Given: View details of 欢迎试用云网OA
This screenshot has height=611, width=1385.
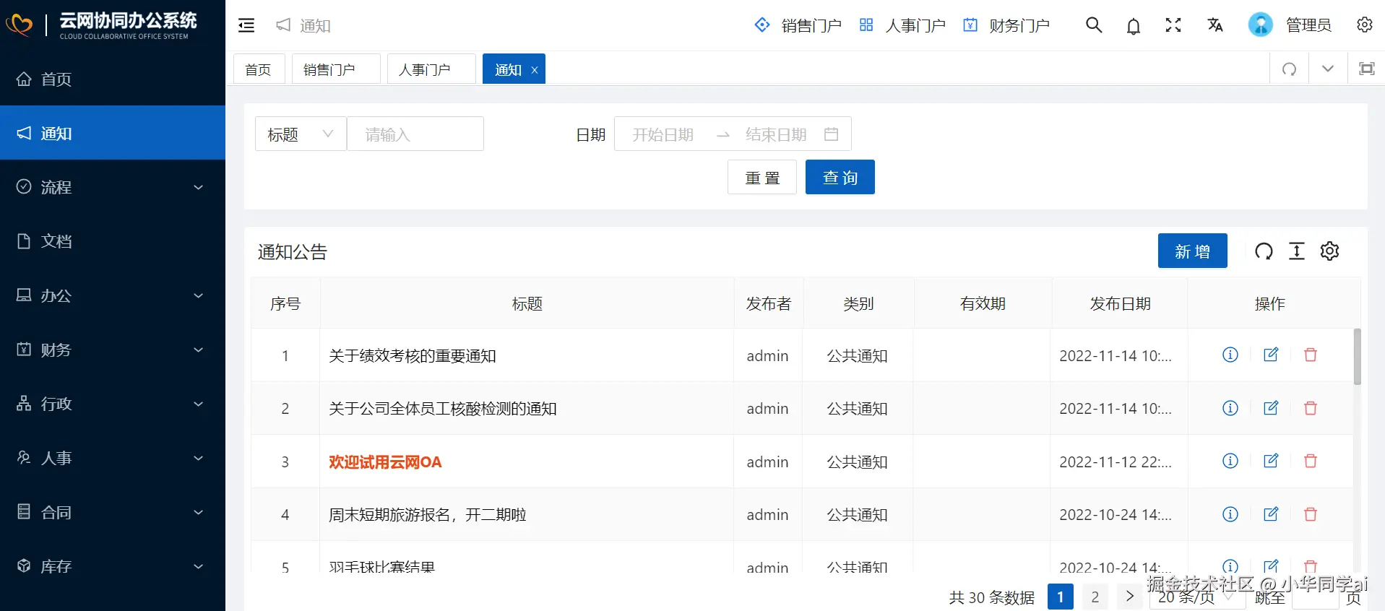Looking at the screenshot, I should pos(1230,461).
